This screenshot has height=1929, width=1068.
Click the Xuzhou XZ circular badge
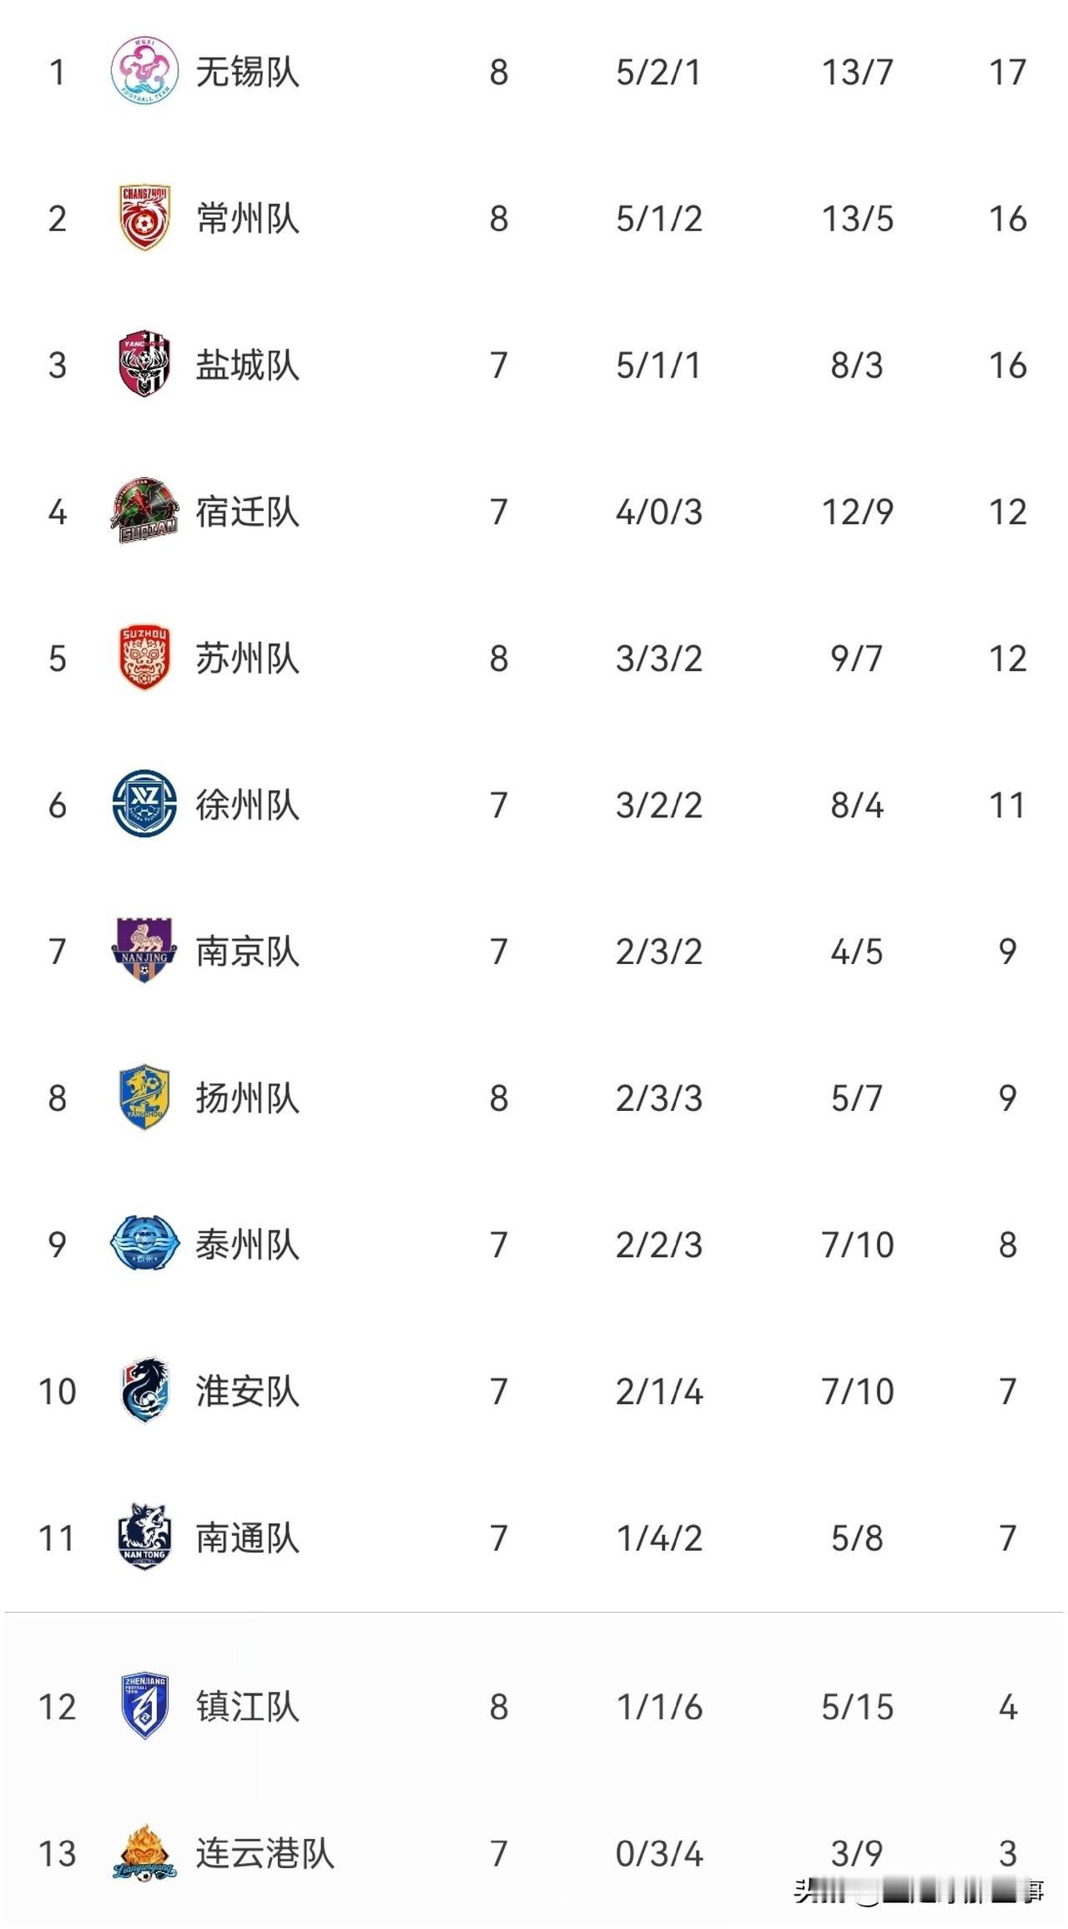point(144,804)
